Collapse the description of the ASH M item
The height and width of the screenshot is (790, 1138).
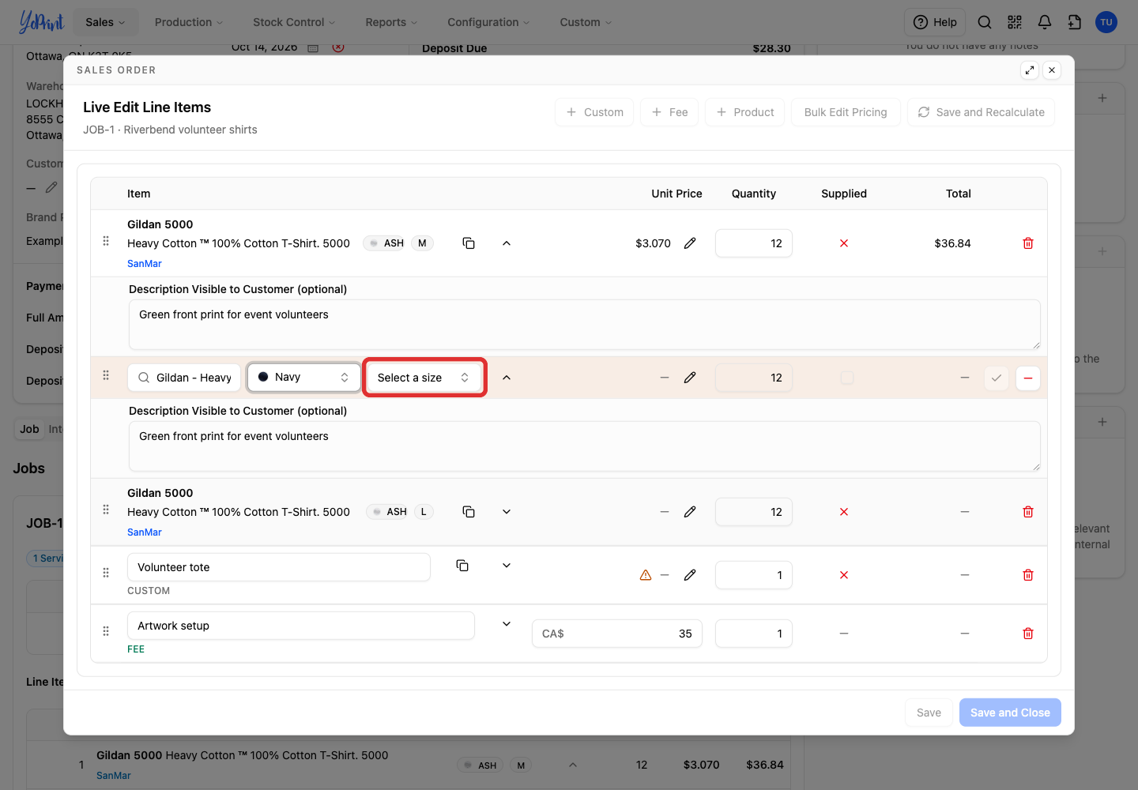pos(507,243)
